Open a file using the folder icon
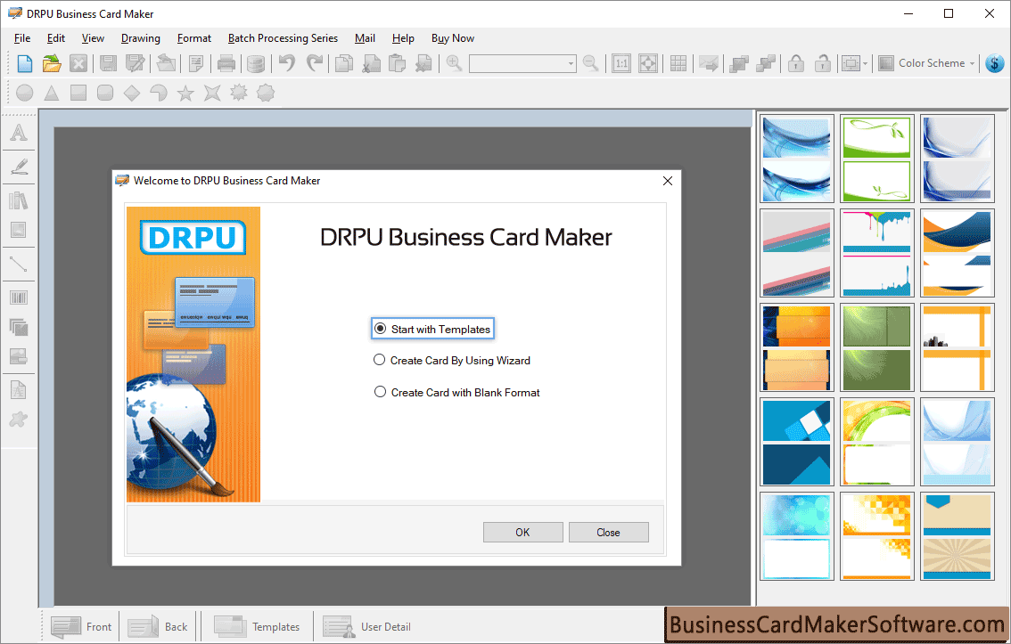Viewport: 1011px width, 644px height. [52, 63]
